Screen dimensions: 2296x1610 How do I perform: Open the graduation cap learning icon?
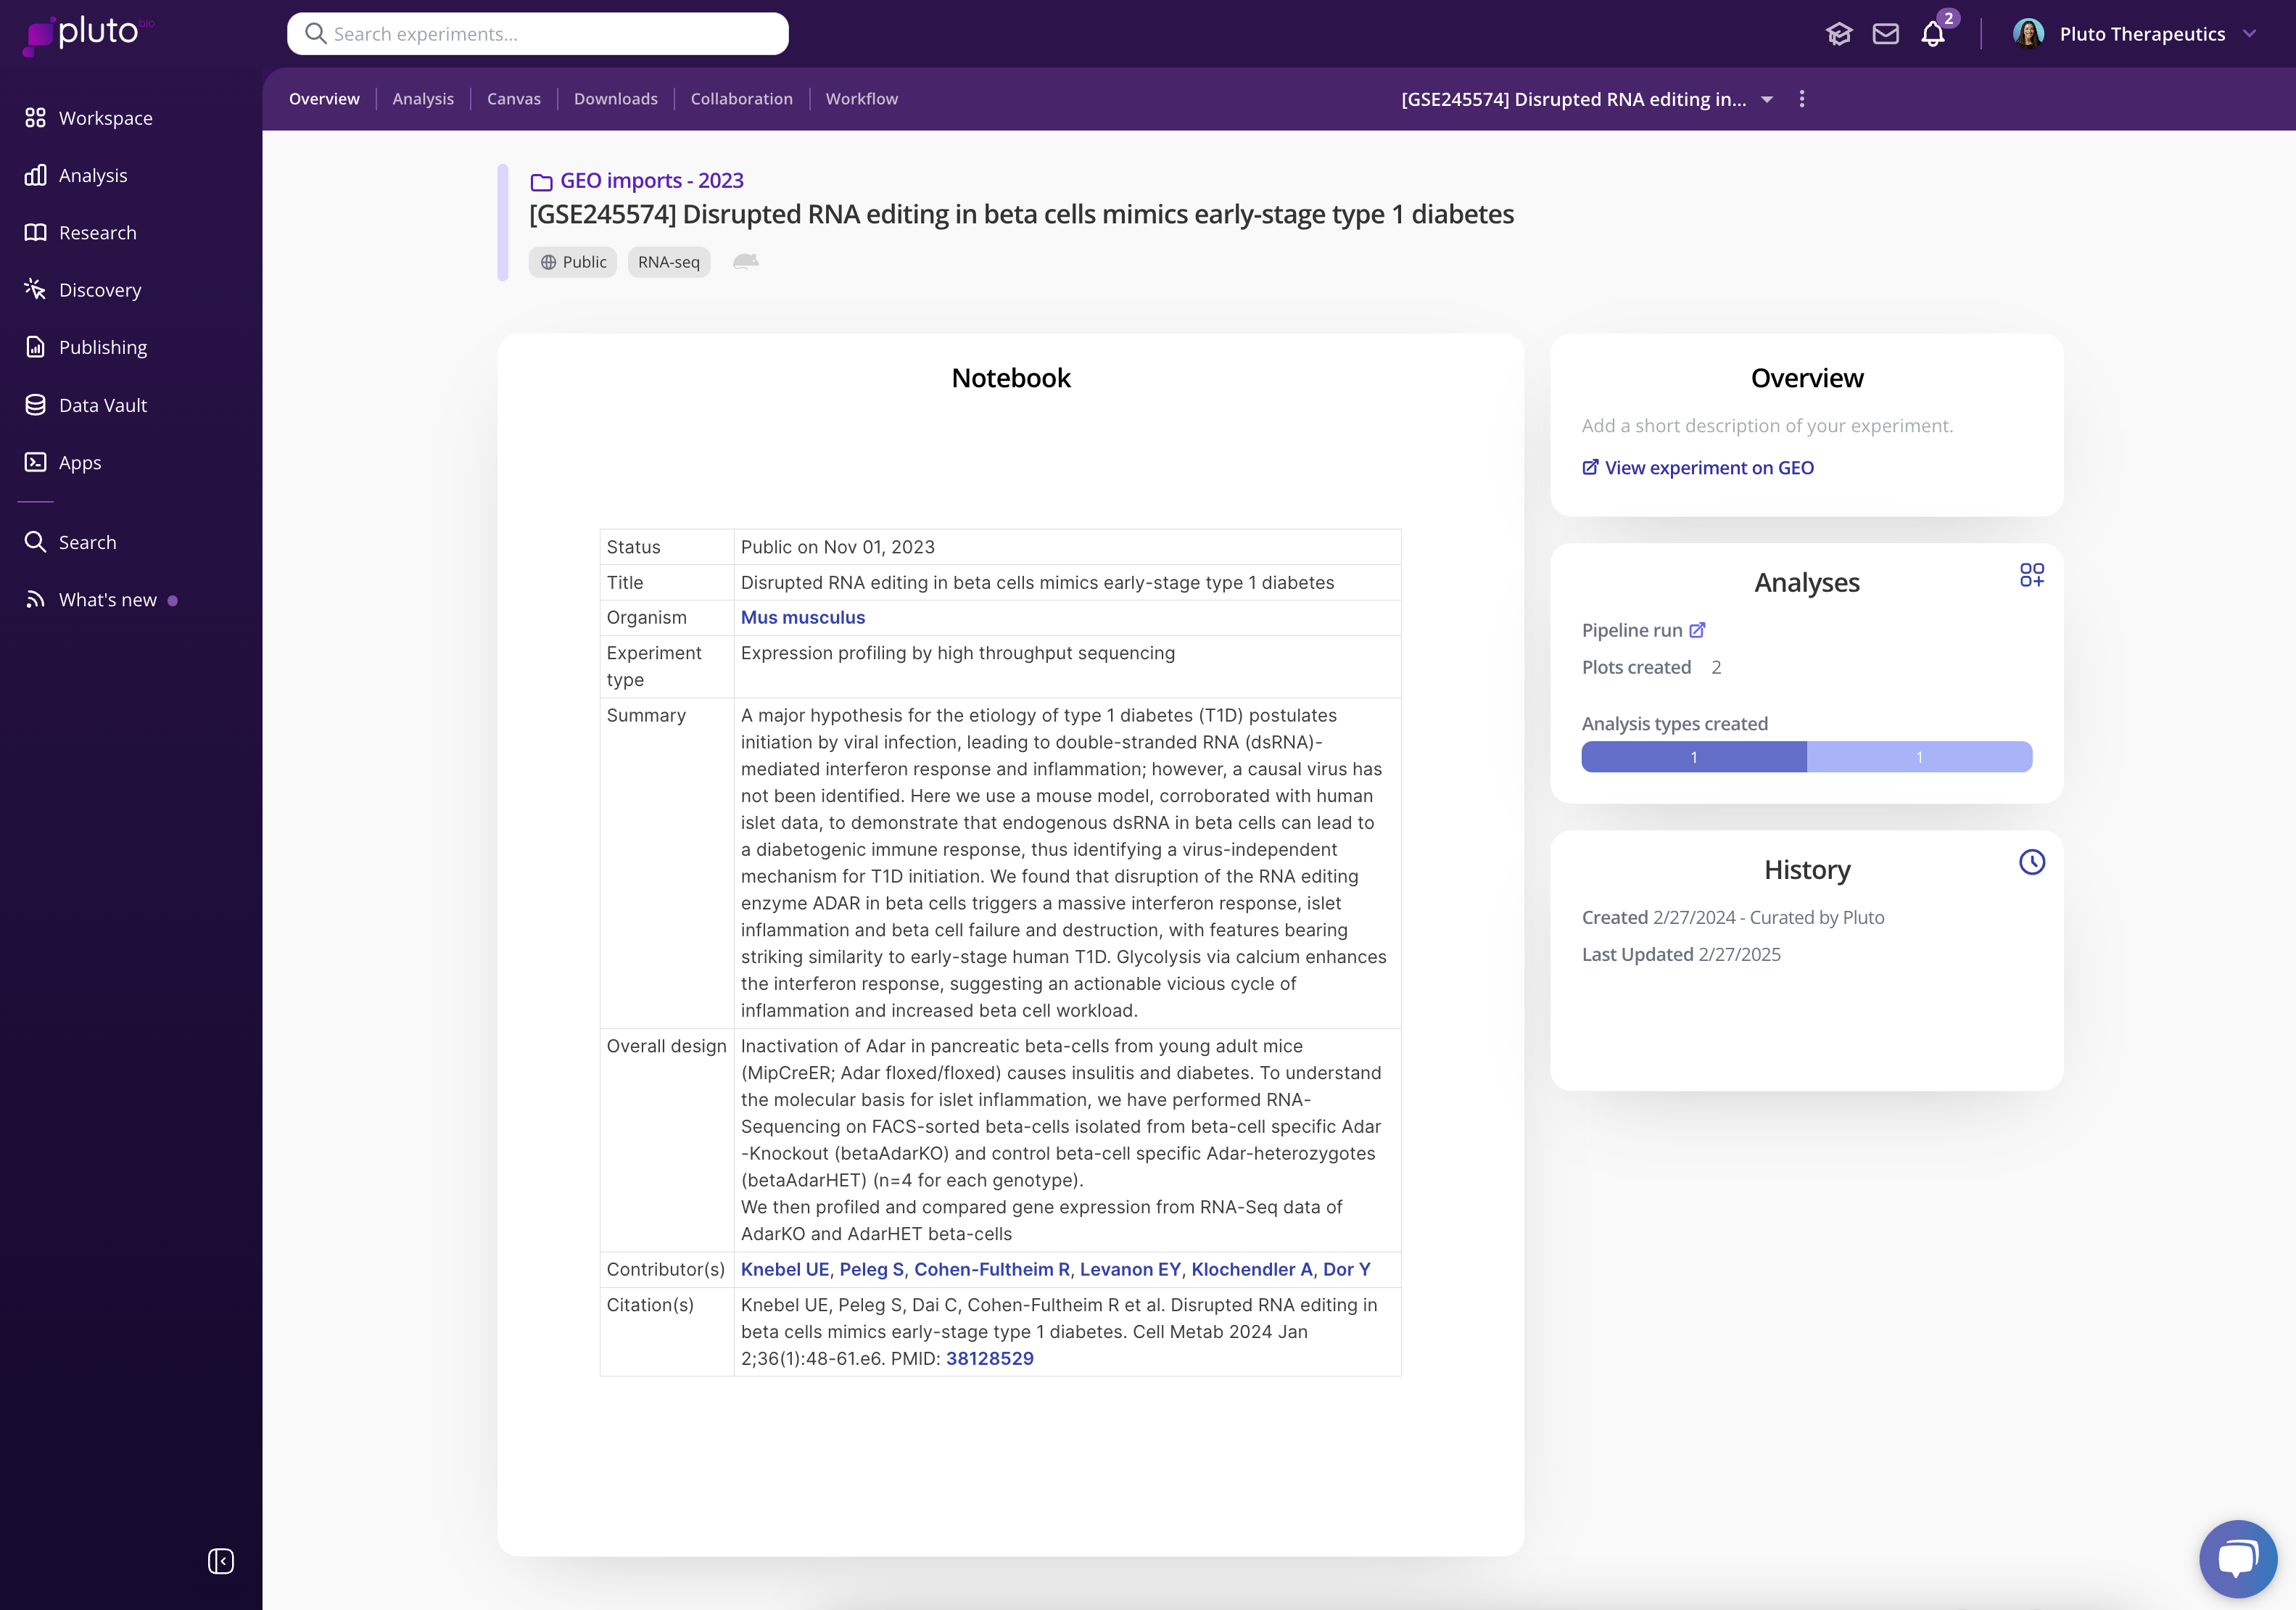point(1838,34)
